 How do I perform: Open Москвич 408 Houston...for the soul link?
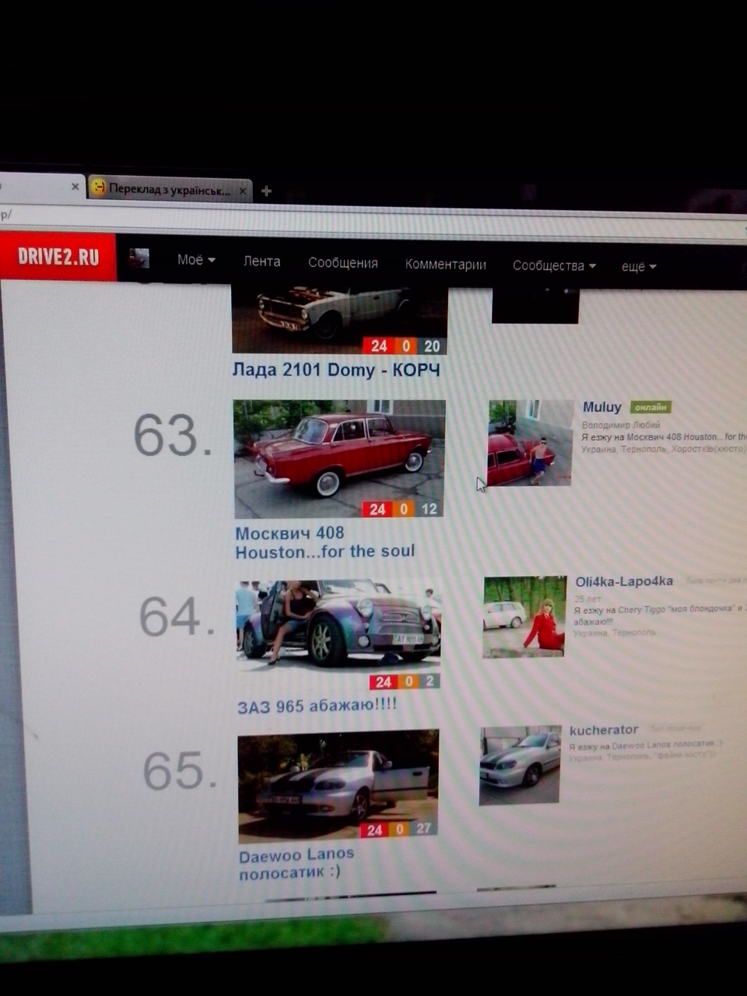[x=325, y=542]
